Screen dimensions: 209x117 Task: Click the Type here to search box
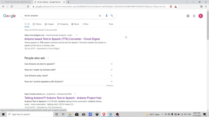click(x=30, y=114)
